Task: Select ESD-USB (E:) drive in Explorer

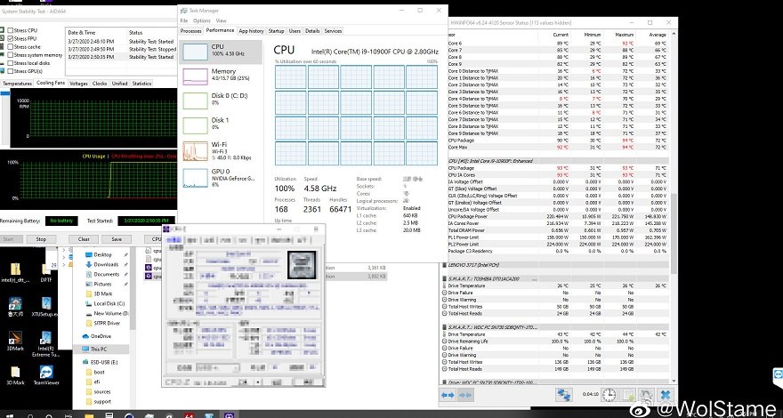Action: pyautogui.click(x=100, y=362)
